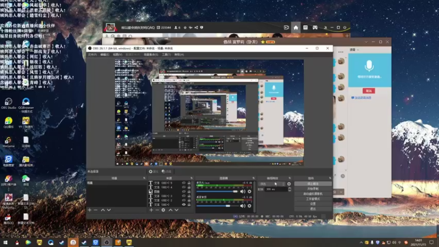Click the video camera icon in the YY window
The height and width of the screenshot is (247, 439).
click(286, 27)
